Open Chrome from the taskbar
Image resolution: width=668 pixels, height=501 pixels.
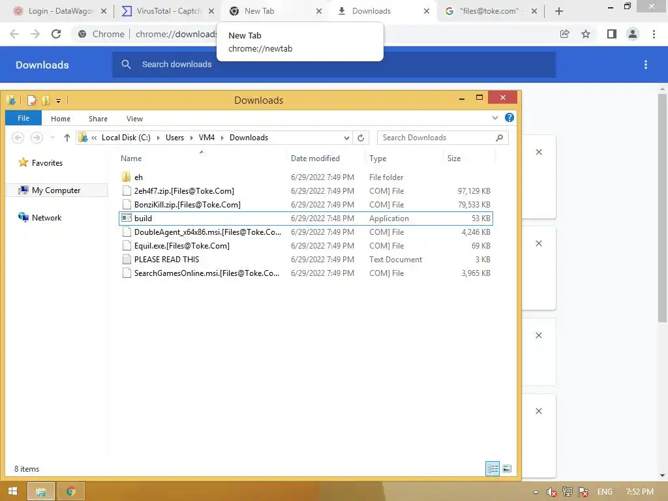coord(70,491)
